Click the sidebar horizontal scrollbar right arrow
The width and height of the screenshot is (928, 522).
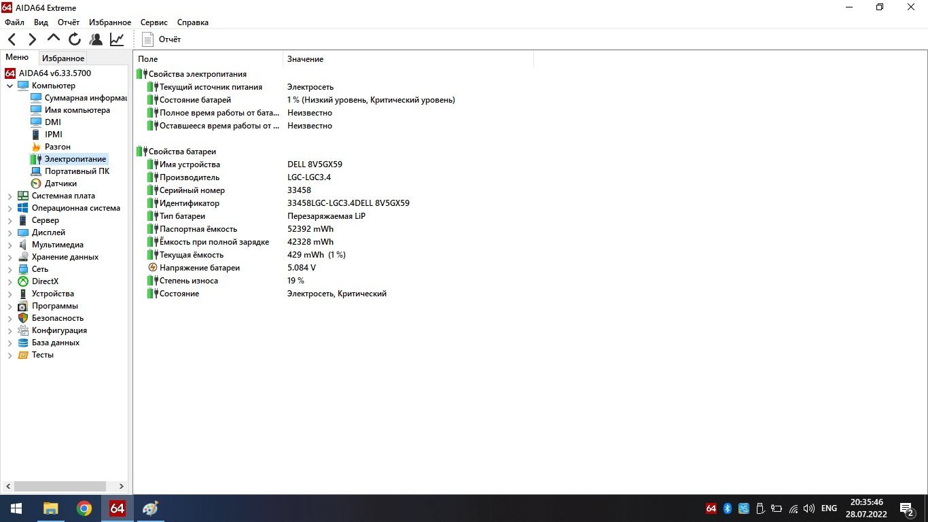(122, 487)
